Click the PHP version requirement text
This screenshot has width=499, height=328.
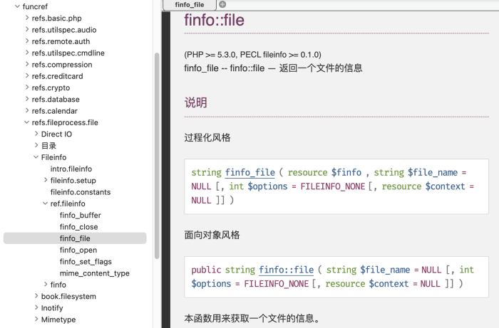click(x=252, y=55)
